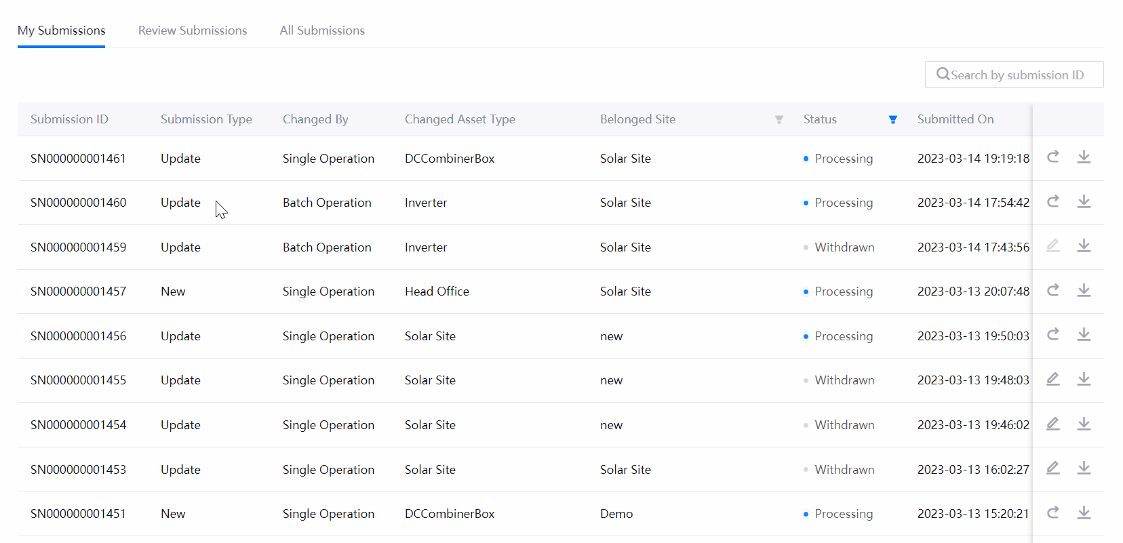Open the Belonged Site column filter
This screenshot has height=543, width=1123.
pyautogui.click(x=779, y=119)
